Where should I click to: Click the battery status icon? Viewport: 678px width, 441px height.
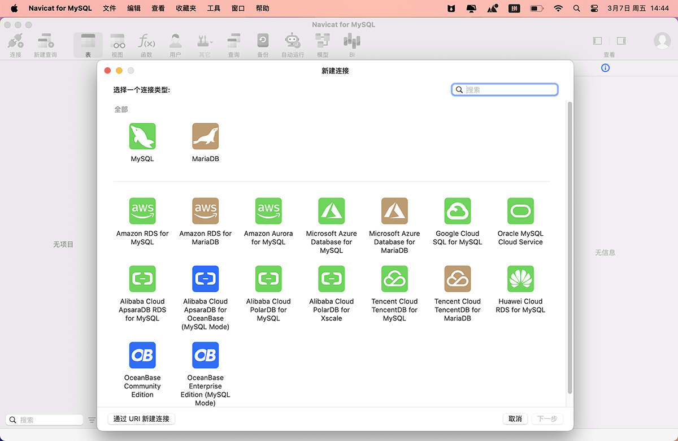(536, 8)
